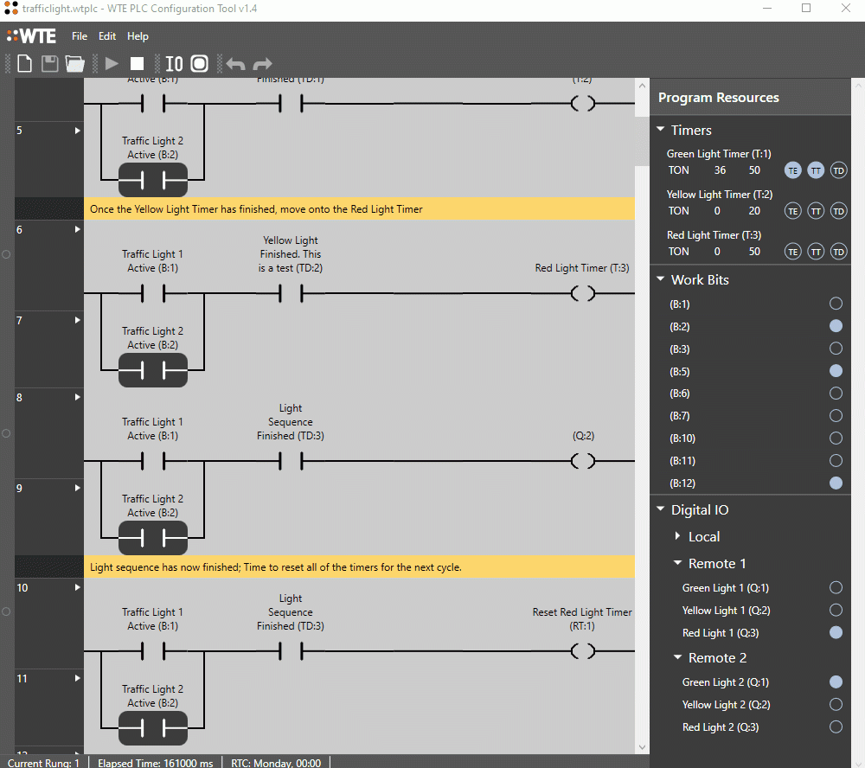
Task: Toggle Yellow Light 1 (Q:2) output
Action: click(x=836, y=611)
